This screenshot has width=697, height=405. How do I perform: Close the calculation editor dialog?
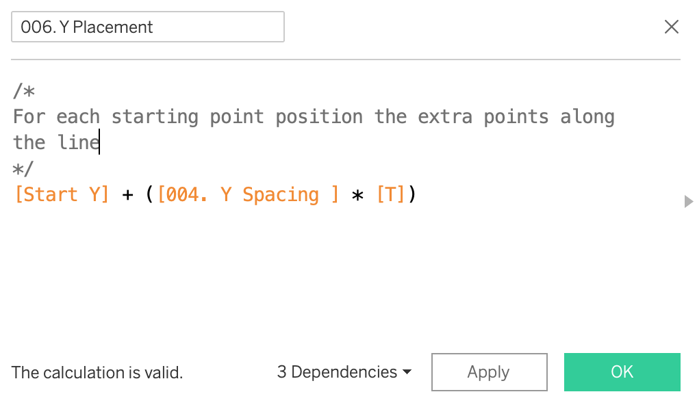click(672, 27)
